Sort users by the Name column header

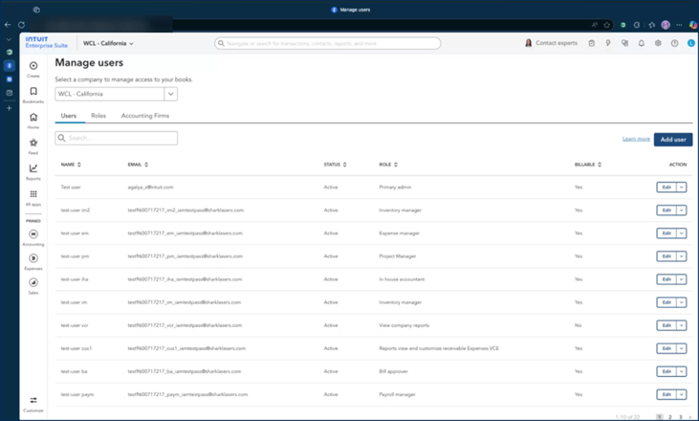click(x=71, y=165)
